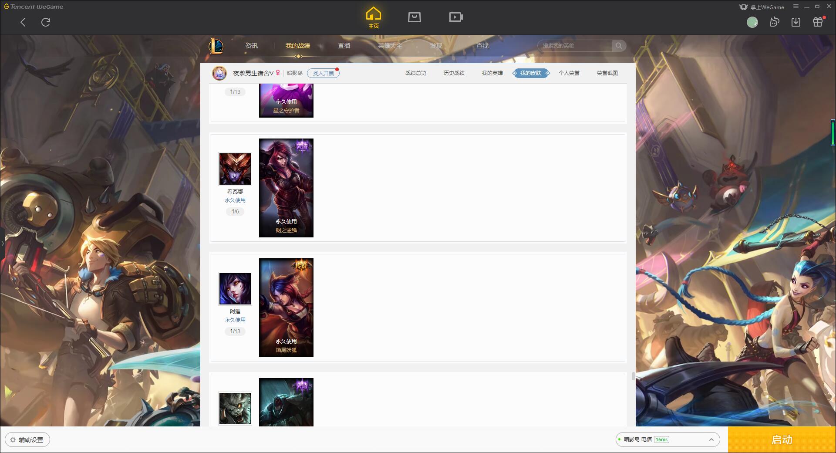The width and height of the screenshot is (836, 453).
Task: Open the 战绩总览 sub-tab
Action: [x=416, y=73]
